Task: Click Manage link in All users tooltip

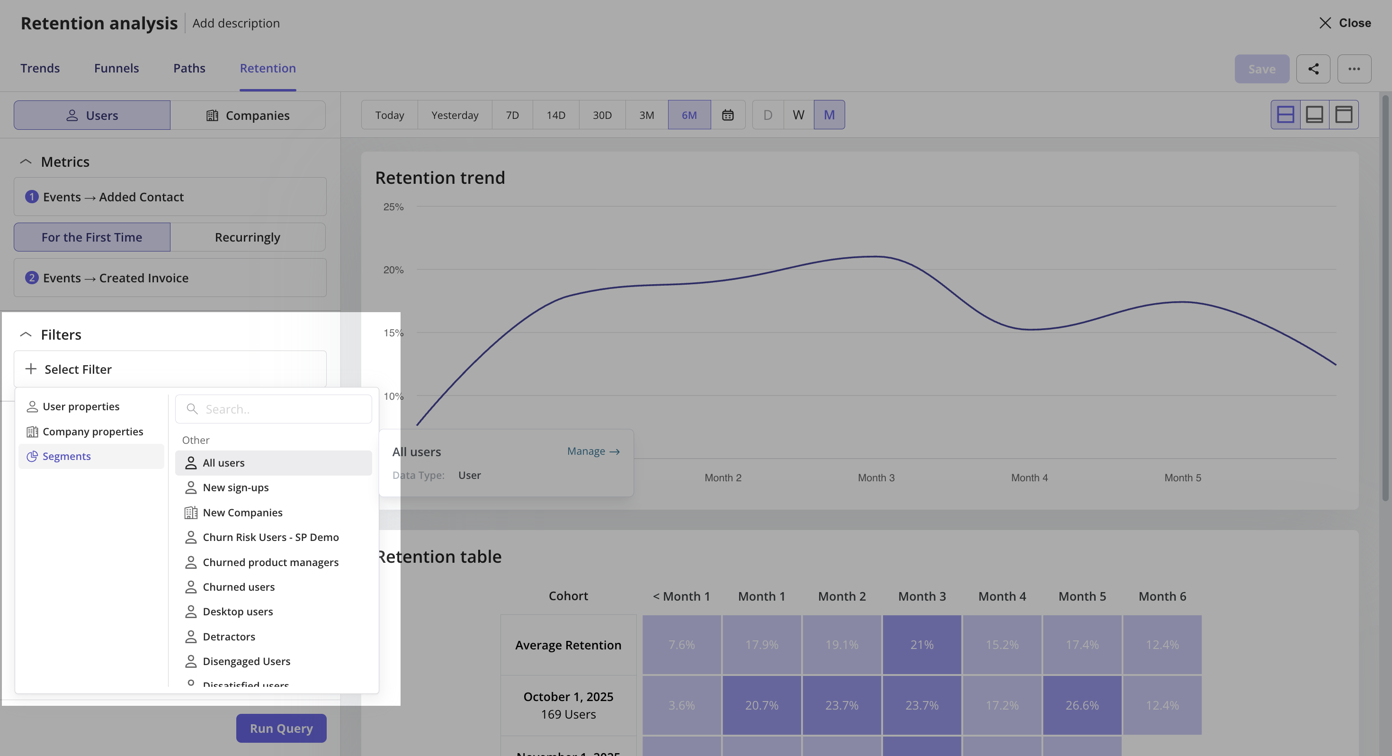Action: click(593, 451)
